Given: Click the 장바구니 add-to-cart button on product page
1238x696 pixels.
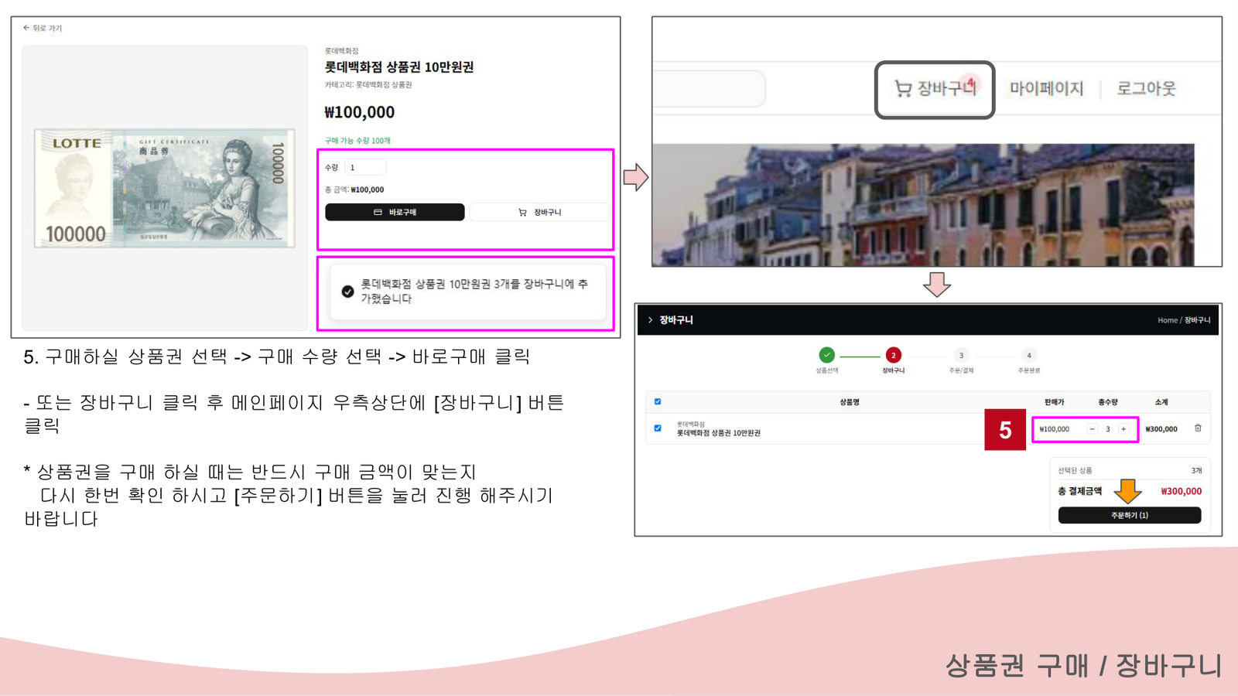Looking at the screenshot, I should click(539, 212).
